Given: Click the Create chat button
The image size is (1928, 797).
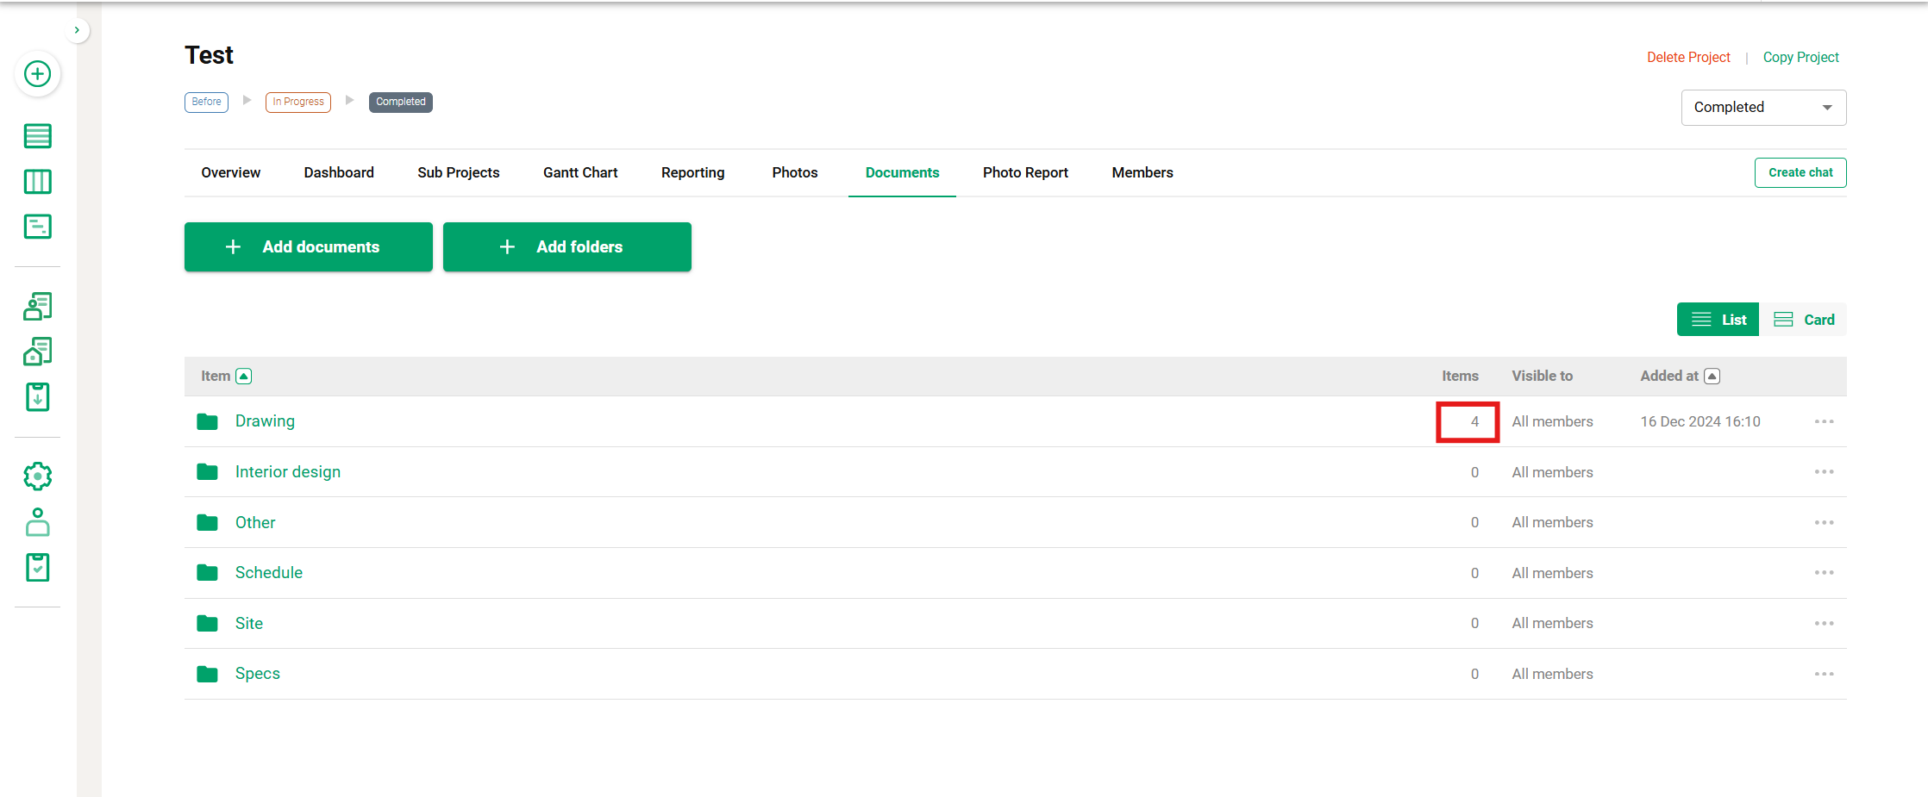Looking at the screenshot, I should (1800, 172).
